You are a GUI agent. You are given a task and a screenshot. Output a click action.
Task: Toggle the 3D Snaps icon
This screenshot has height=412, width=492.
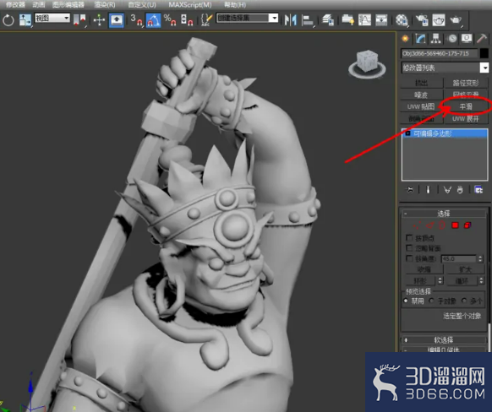(136, 20)
